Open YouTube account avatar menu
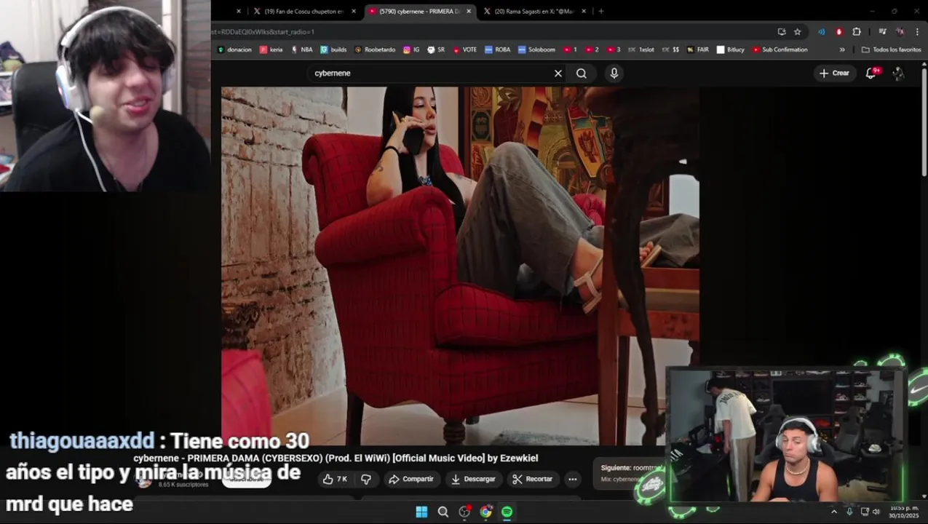Screen dimensions: 928x524 point(898,73)
